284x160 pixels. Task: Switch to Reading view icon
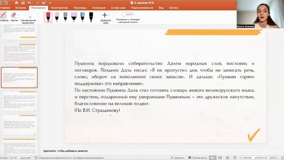point(227,158)
